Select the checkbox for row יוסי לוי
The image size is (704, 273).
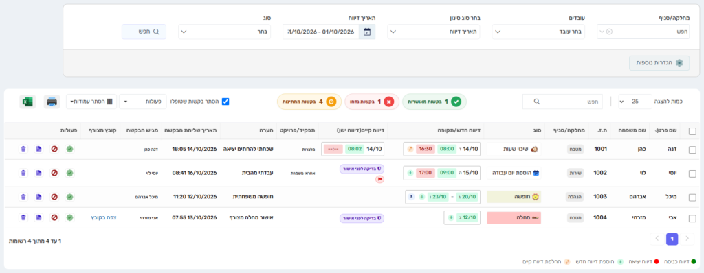click(x=692, y=174)
